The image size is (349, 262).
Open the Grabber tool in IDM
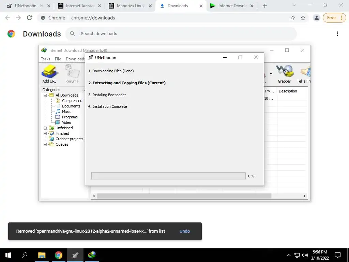click(284, 74)
